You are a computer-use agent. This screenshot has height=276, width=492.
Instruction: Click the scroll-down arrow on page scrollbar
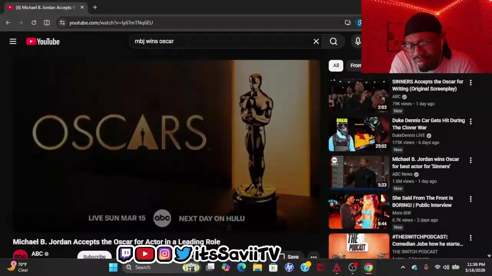click(489, 256)
